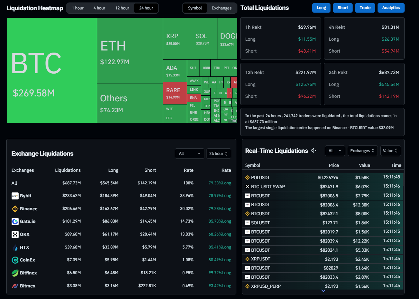Click the 12h Rekt Long value $125.75M
419x299 pixels.
tap(306, 84)
